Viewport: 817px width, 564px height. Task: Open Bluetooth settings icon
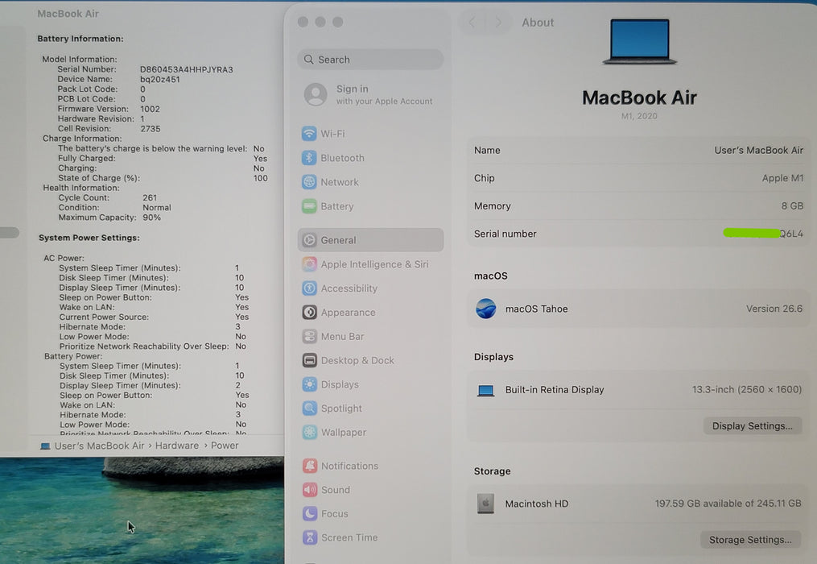[309, 158]
